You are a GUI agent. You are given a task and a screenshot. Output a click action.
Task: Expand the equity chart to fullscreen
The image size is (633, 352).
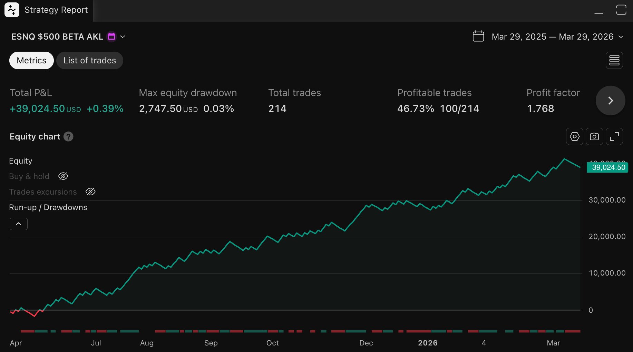pyautogui.click(x=614, y=136)
